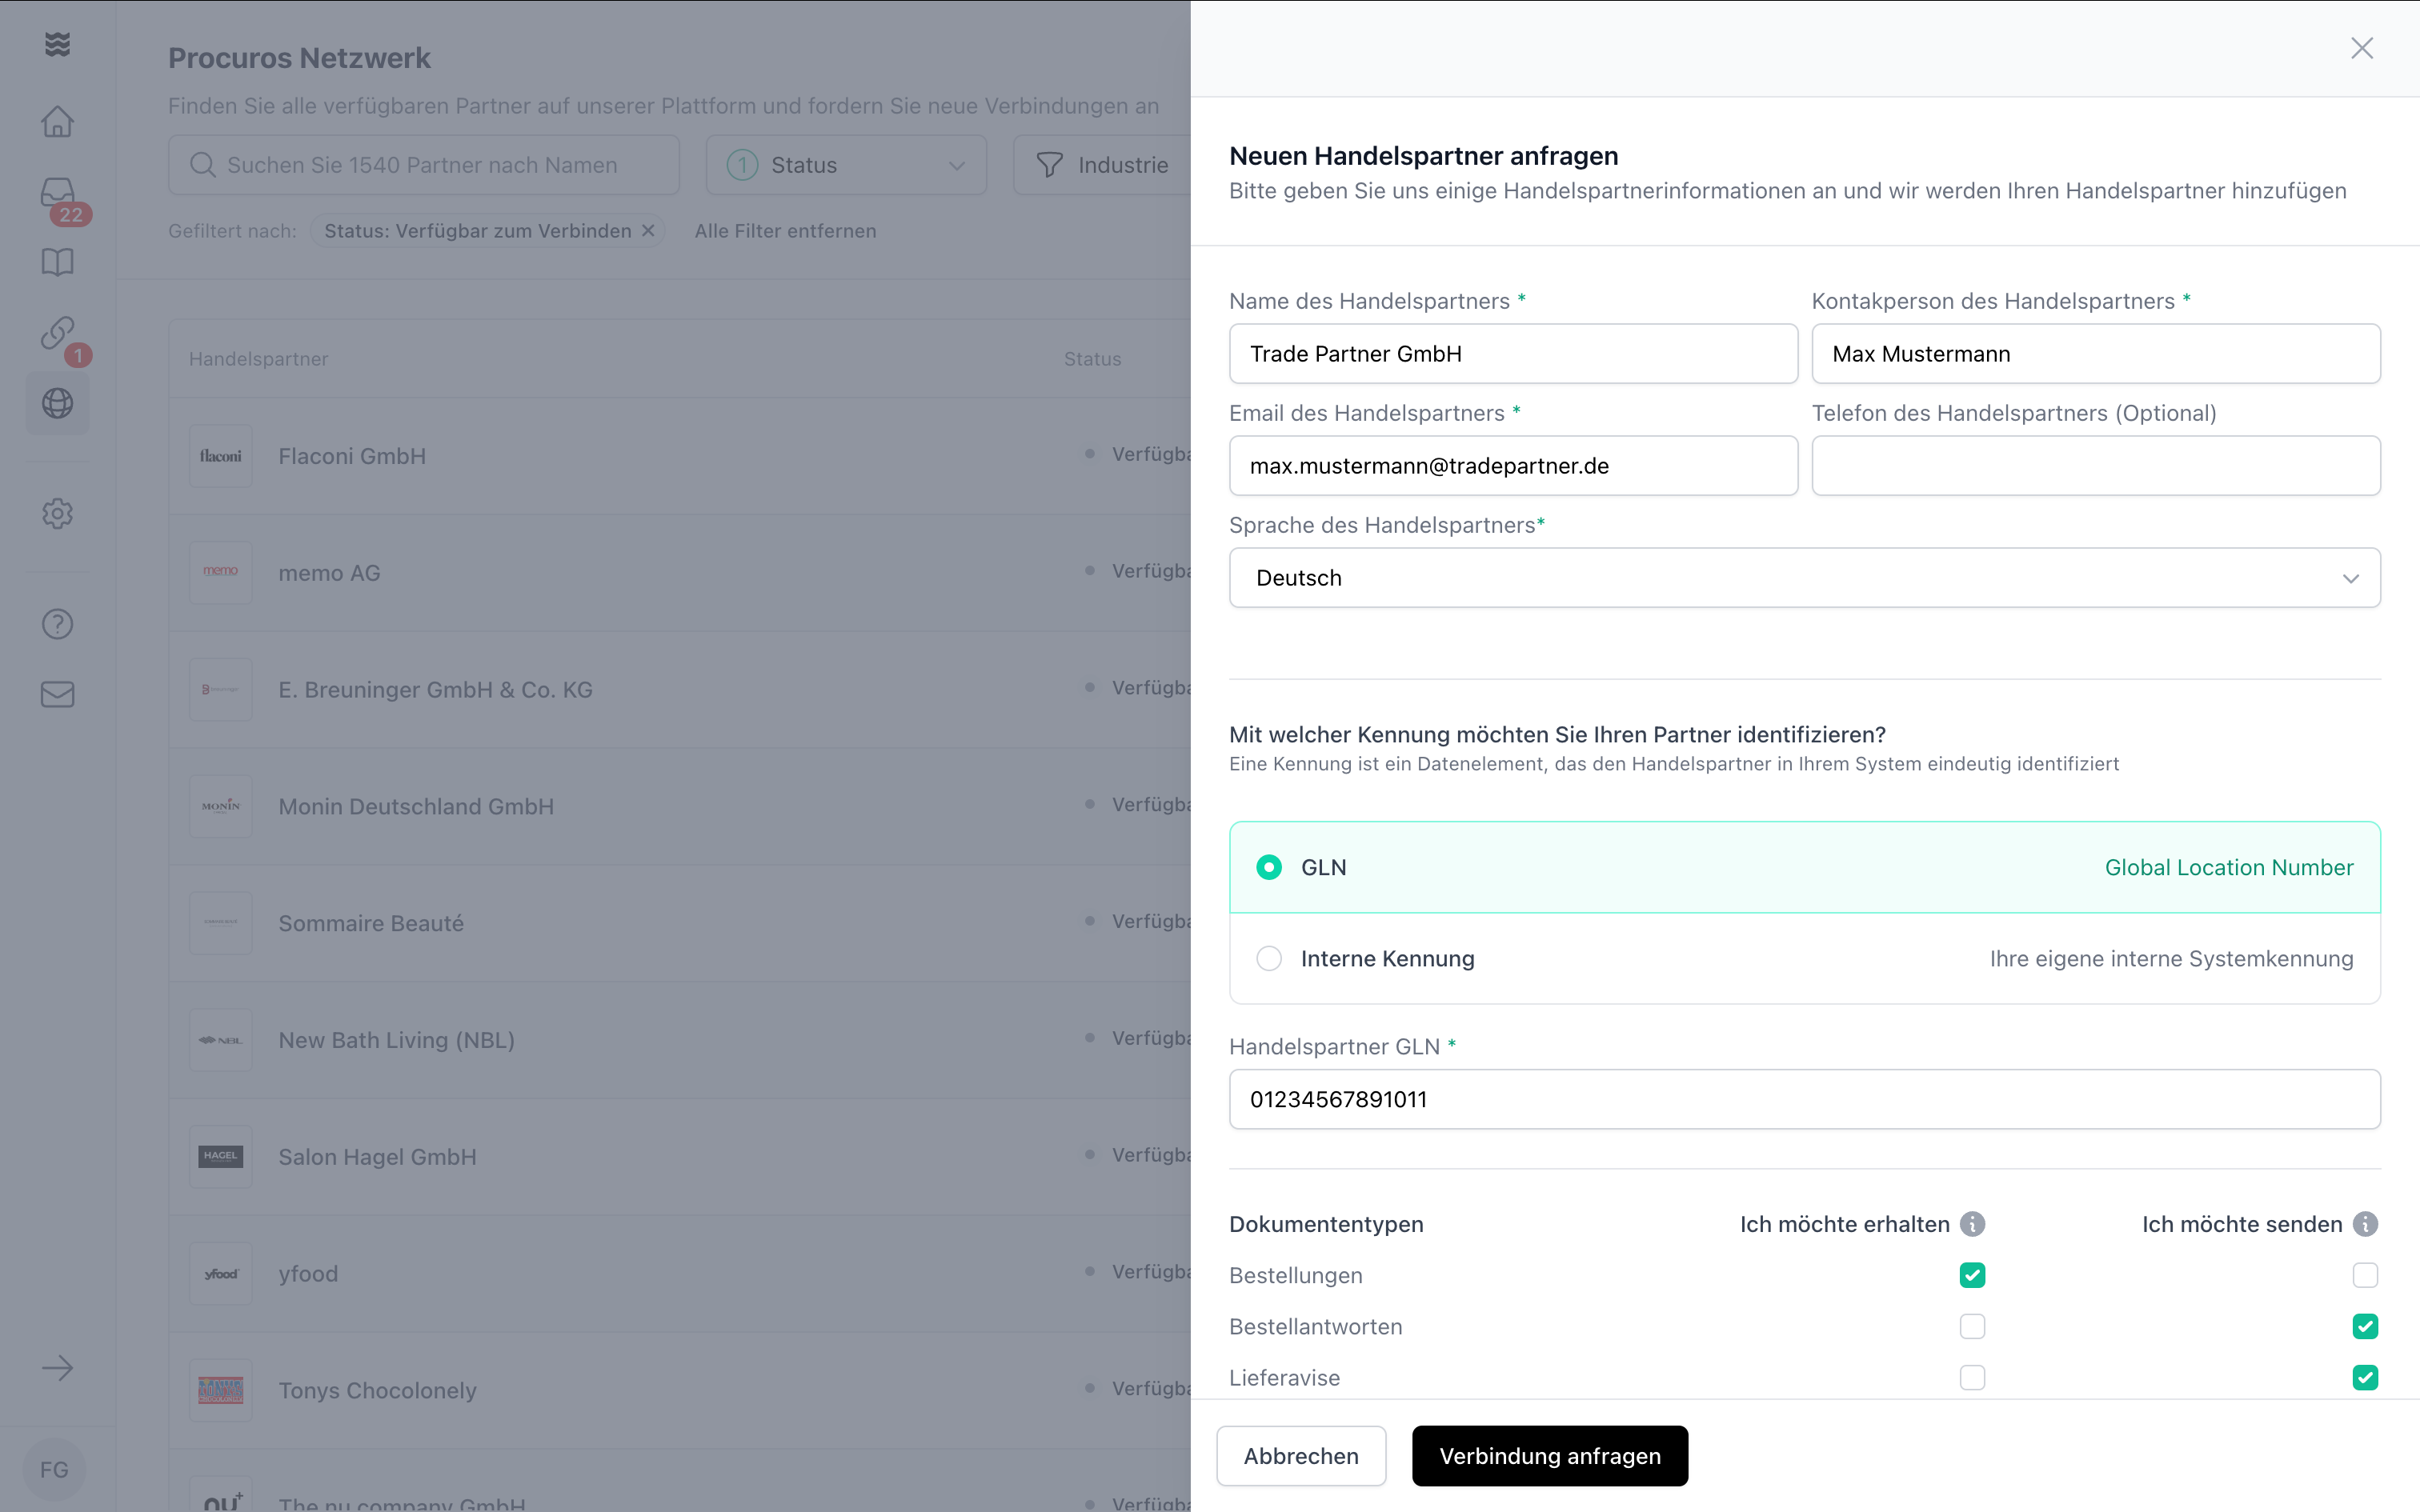The height and width of the screenshot is (1512, 2420).
Task: Check Bestellungen under 'Ich möchte senden'
Action: point(2365,1275)
